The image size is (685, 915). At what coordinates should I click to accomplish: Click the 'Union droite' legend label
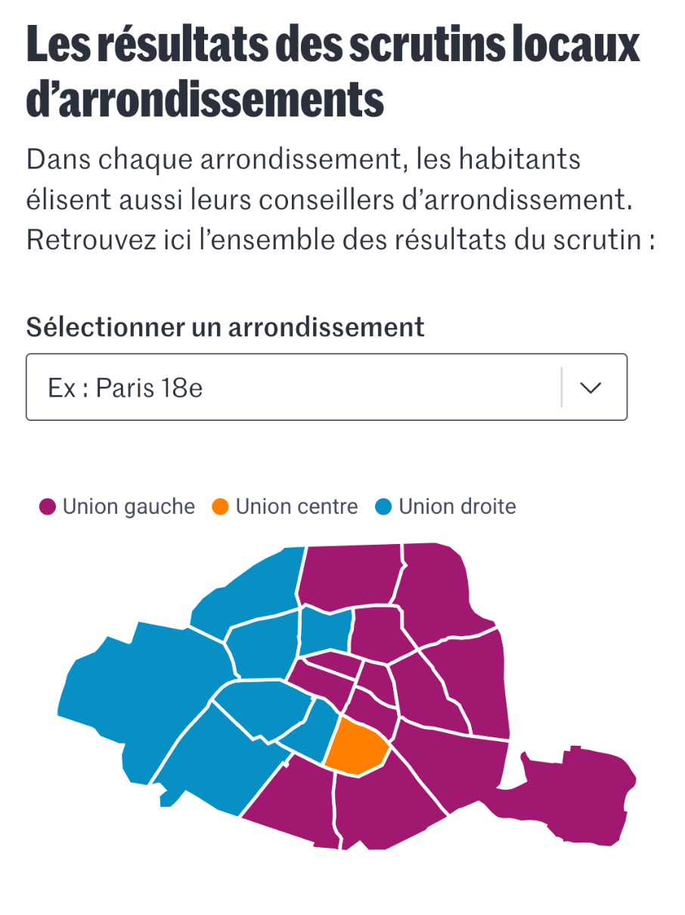pos(457,507)
